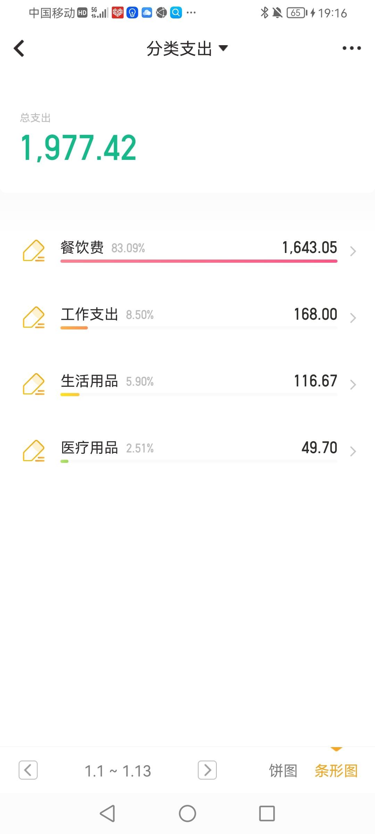This screenshot has height=834, width=375.
Task: Go to next date range arrow
Action: point(207,770)
